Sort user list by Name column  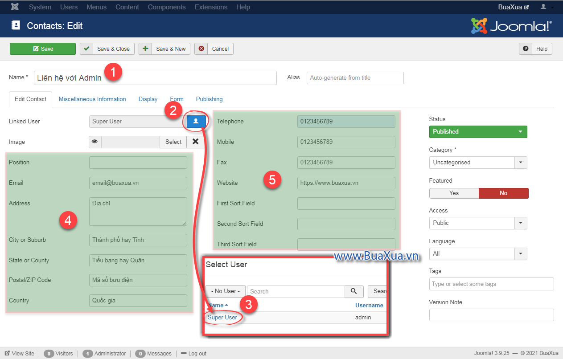[x=217, y=306]
